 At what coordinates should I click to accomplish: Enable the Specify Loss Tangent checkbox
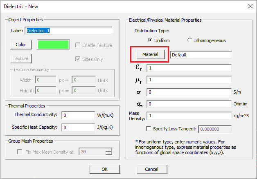click(149, 129)
